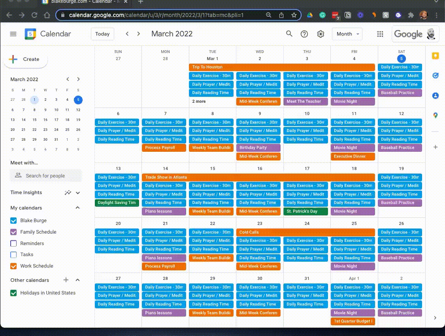Open the Support help icon

(x=304, y=34)
